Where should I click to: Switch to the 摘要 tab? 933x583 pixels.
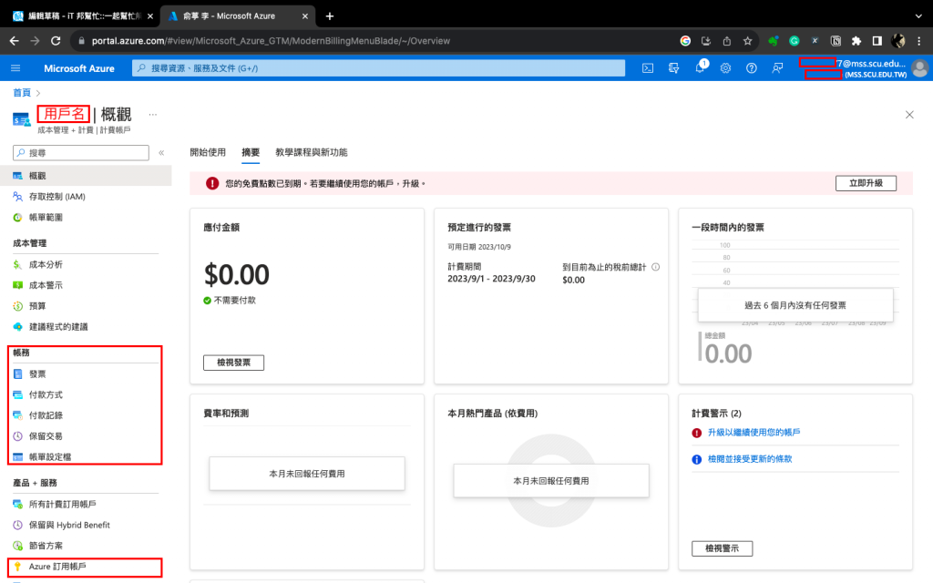pos(251,152)
